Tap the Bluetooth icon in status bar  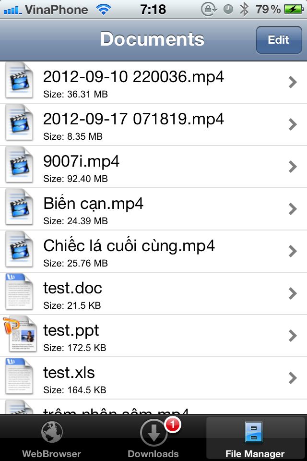coord(244,10)
